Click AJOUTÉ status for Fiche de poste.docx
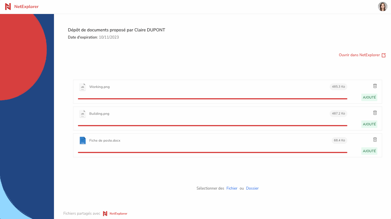The image size is (391, 219). click(369, 151)
